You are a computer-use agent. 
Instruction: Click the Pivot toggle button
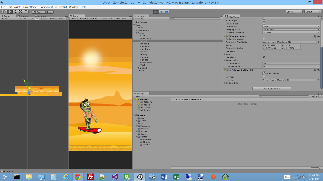click(x=38, y=12)
